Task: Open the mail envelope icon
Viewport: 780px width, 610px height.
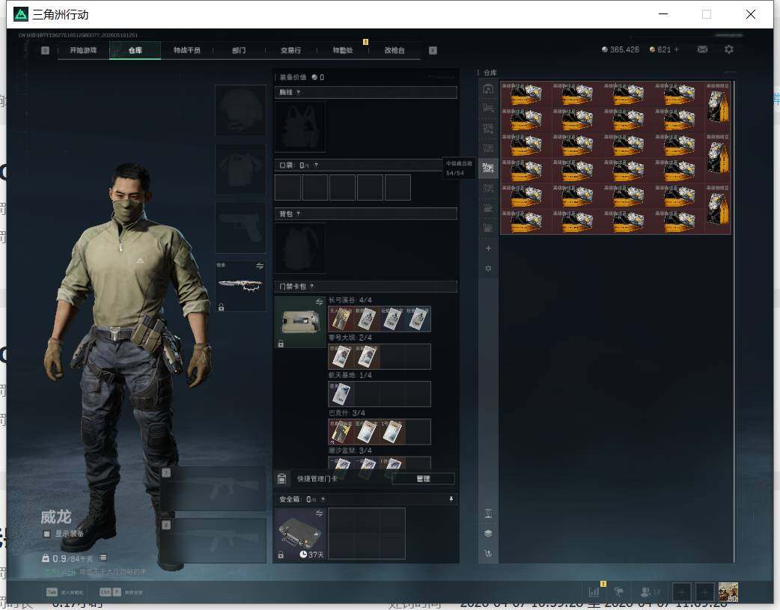Action: [x=702, y=49]
